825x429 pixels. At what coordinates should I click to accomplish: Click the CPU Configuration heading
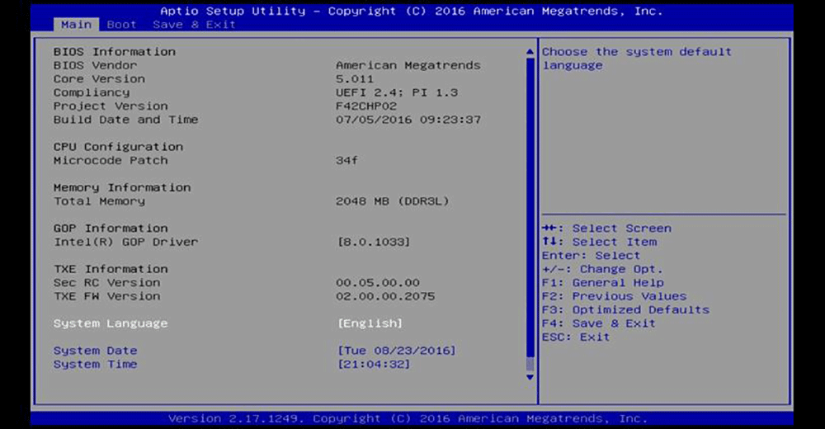[118, 147]
